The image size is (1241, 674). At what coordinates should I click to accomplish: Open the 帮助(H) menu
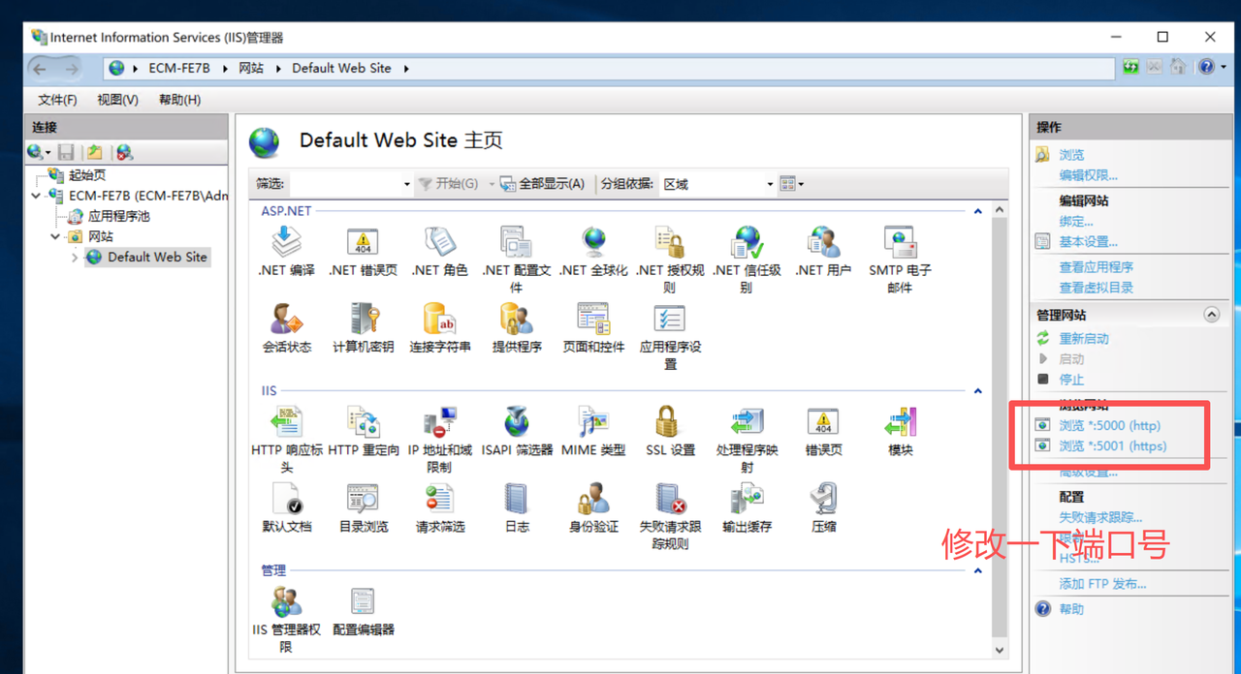pos(179,100)
